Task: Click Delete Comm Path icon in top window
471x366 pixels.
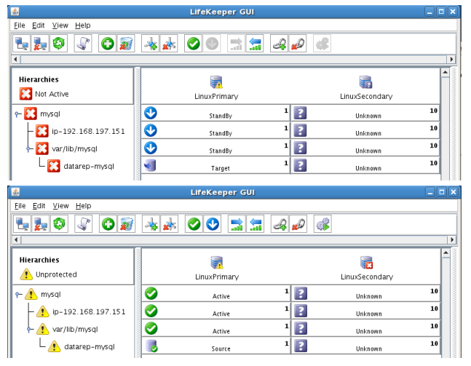Action: coord(169,44)
